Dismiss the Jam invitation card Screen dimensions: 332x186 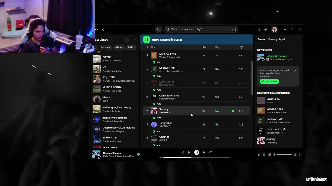click(x=295, y=71)
